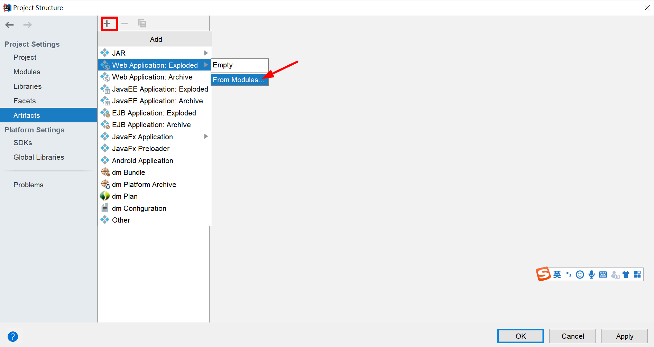Click the Other artifact type icon
The width and height of the screenshot is (654, 347).
pyautogui.click(x=105, y=220)
